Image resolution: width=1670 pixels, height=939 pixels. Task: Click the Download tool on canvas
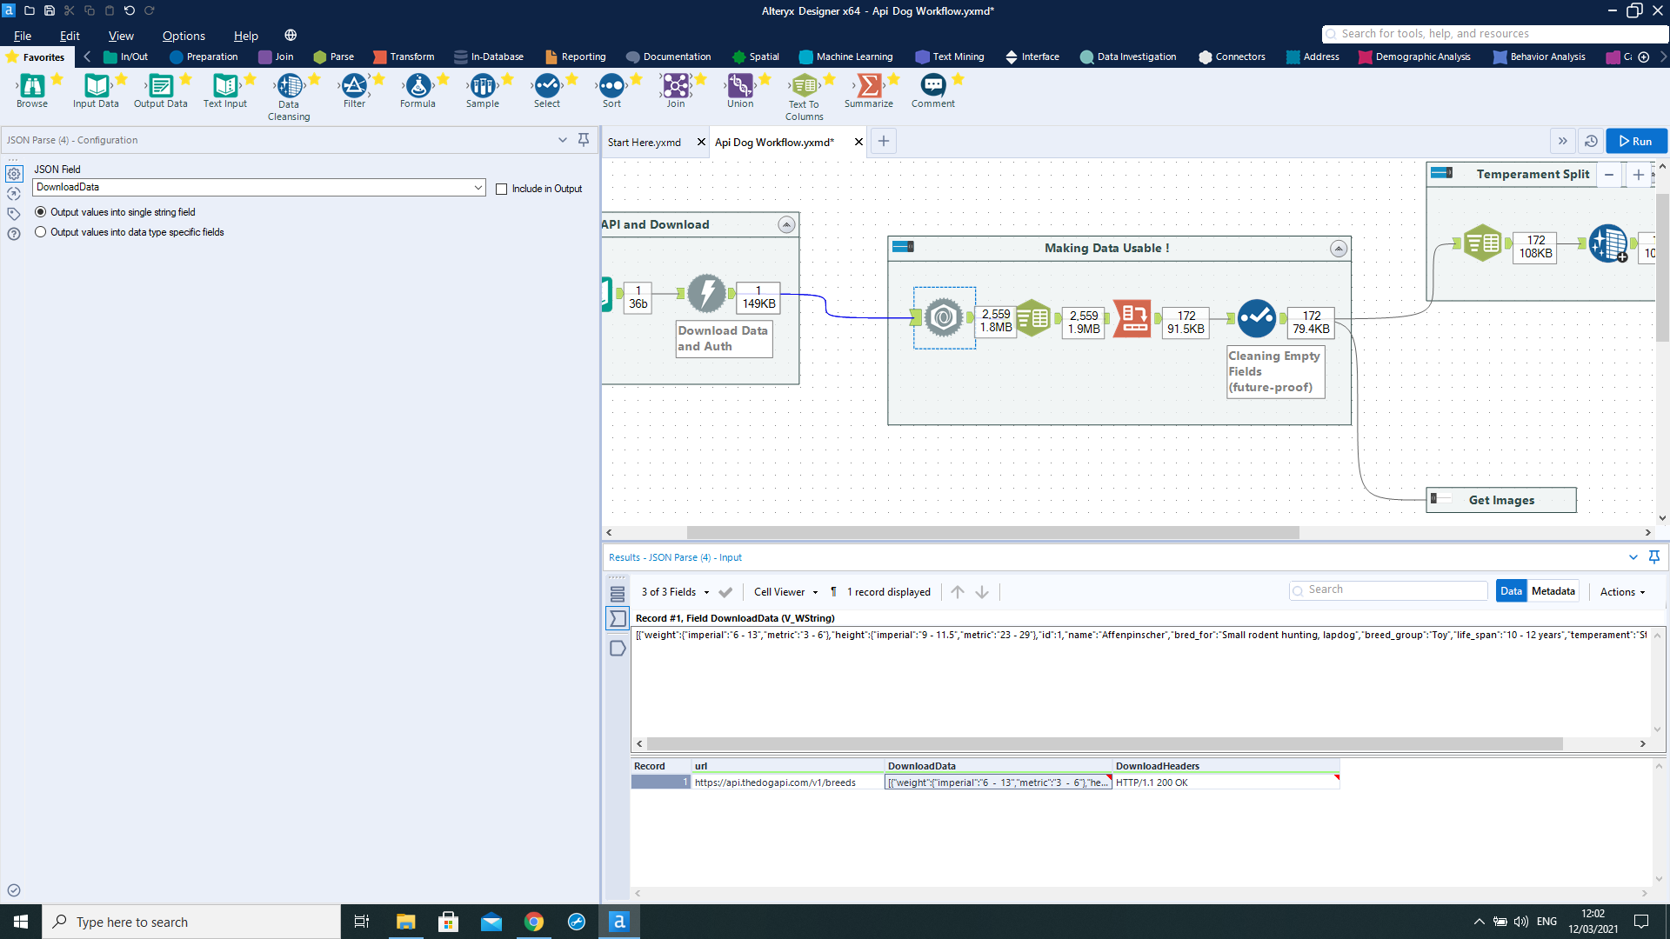706,294
